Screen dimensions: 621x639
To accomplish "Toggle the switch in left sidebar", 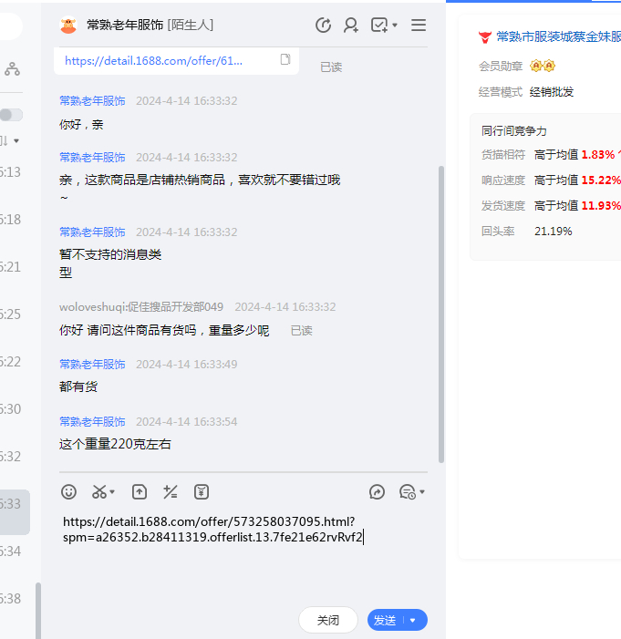I will tap(11, 115).
